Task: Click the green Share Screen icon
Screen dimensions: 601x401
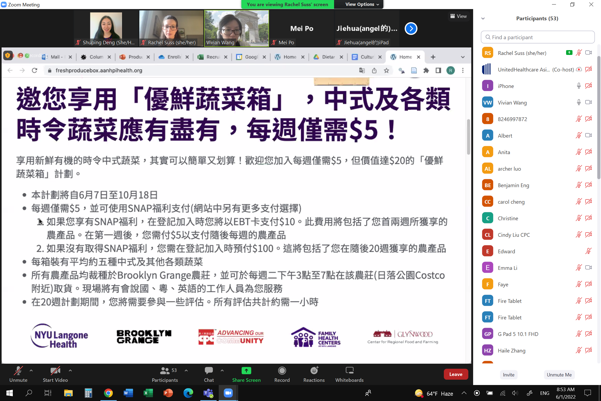Action: 246,371
